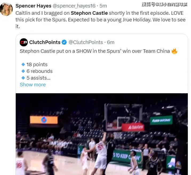This screenshot has width=191, height=175.
Task: Click the diamond bullet beside 5 assists
Action: (23, 78)
